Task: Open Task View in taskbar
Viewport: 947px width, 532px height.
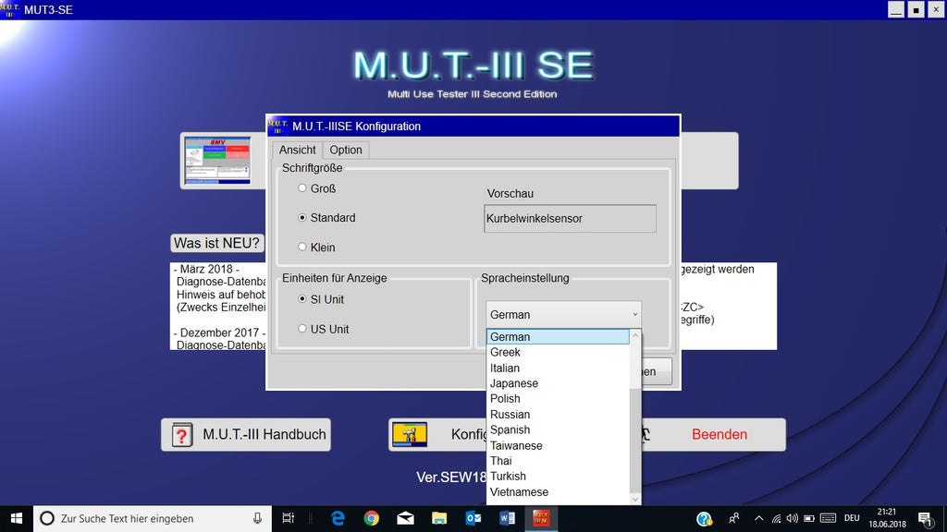Action: click(x=289, y=518)
